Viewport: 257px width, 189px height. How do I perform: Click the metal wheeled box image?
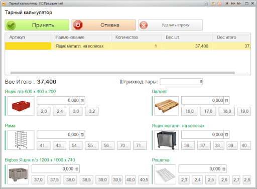click(x=167, y=140)
